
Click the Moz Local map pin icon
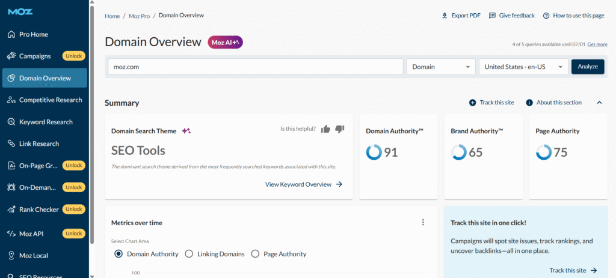click(x=11, y=256)
